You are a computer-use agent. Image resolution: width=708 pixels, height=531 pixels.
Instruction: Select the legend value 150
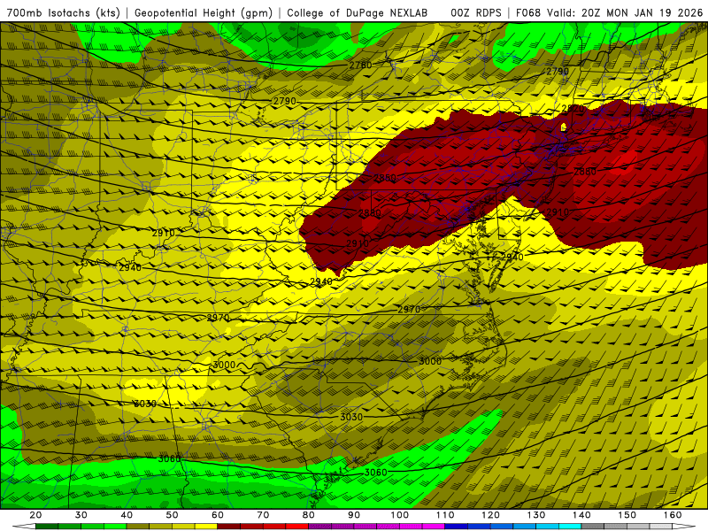627,515
